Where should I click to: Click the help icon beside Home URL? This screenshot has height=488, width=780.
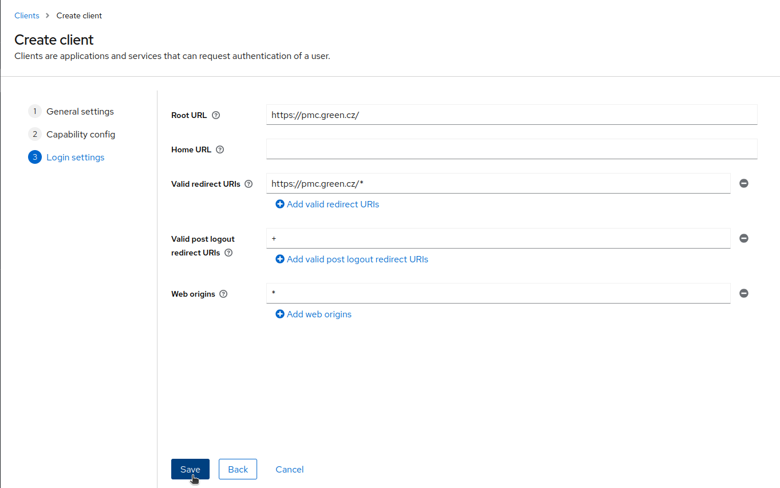click(x=220, y=149)
